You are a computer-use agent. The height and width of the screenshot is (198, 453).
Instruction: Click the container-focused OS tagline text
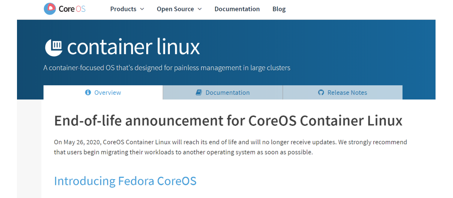[167, 68]
